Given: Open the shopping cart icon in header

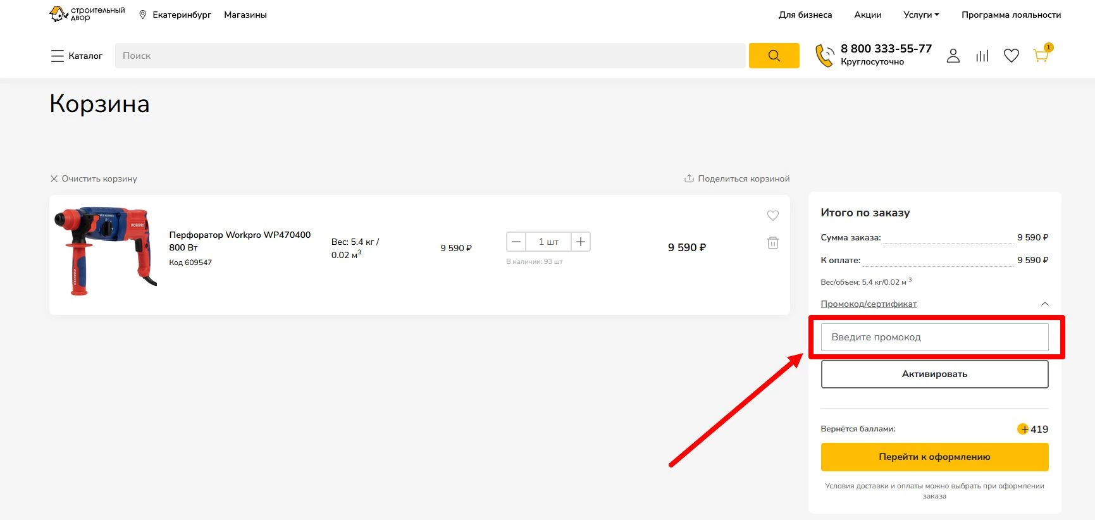Looking at the screenshot, I should [x=1041, y=56].
